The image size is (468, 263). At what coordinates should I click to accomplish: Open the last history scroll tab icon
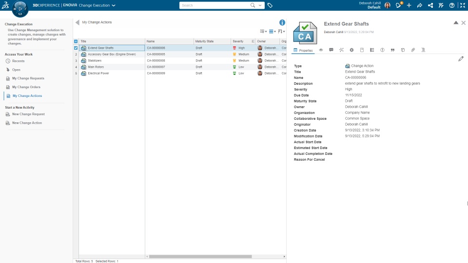423,50
